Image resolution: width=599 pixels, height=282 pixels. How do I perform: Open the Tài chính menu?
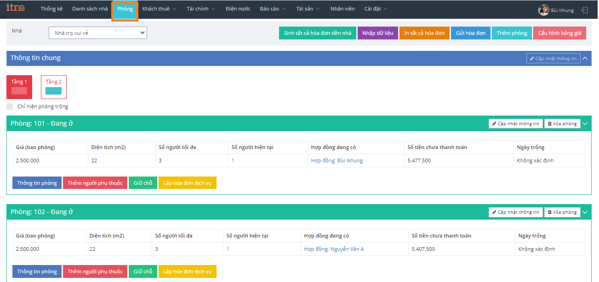(x=200, y=9)
